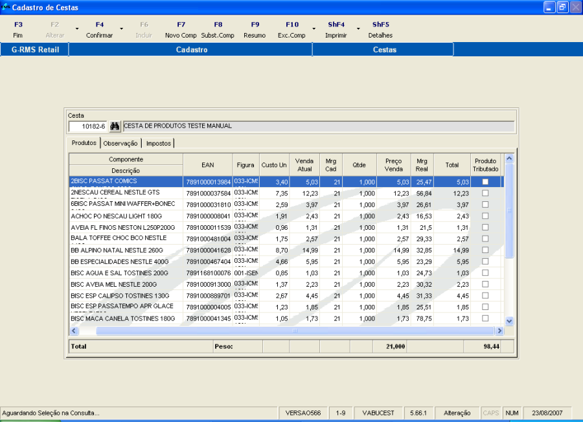
Task: Click ShF4 Imprimir toolbar button
Action: tap(336, 30)
